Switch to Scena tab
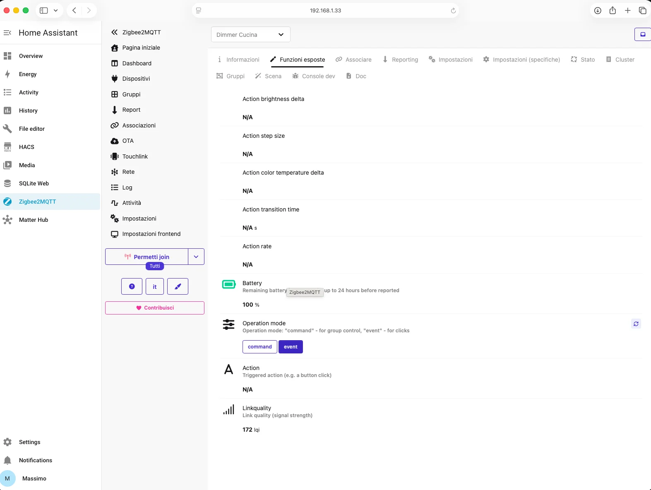The image size is (651, 490). 268,76
